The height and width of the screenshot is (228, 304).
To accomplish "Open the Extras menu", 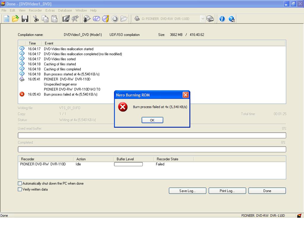I will coord(50,10).
